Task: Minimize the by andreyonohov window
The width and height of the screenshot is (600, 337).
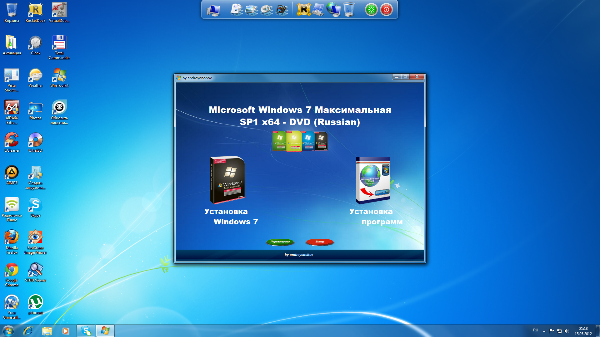Action: point(397,77)
